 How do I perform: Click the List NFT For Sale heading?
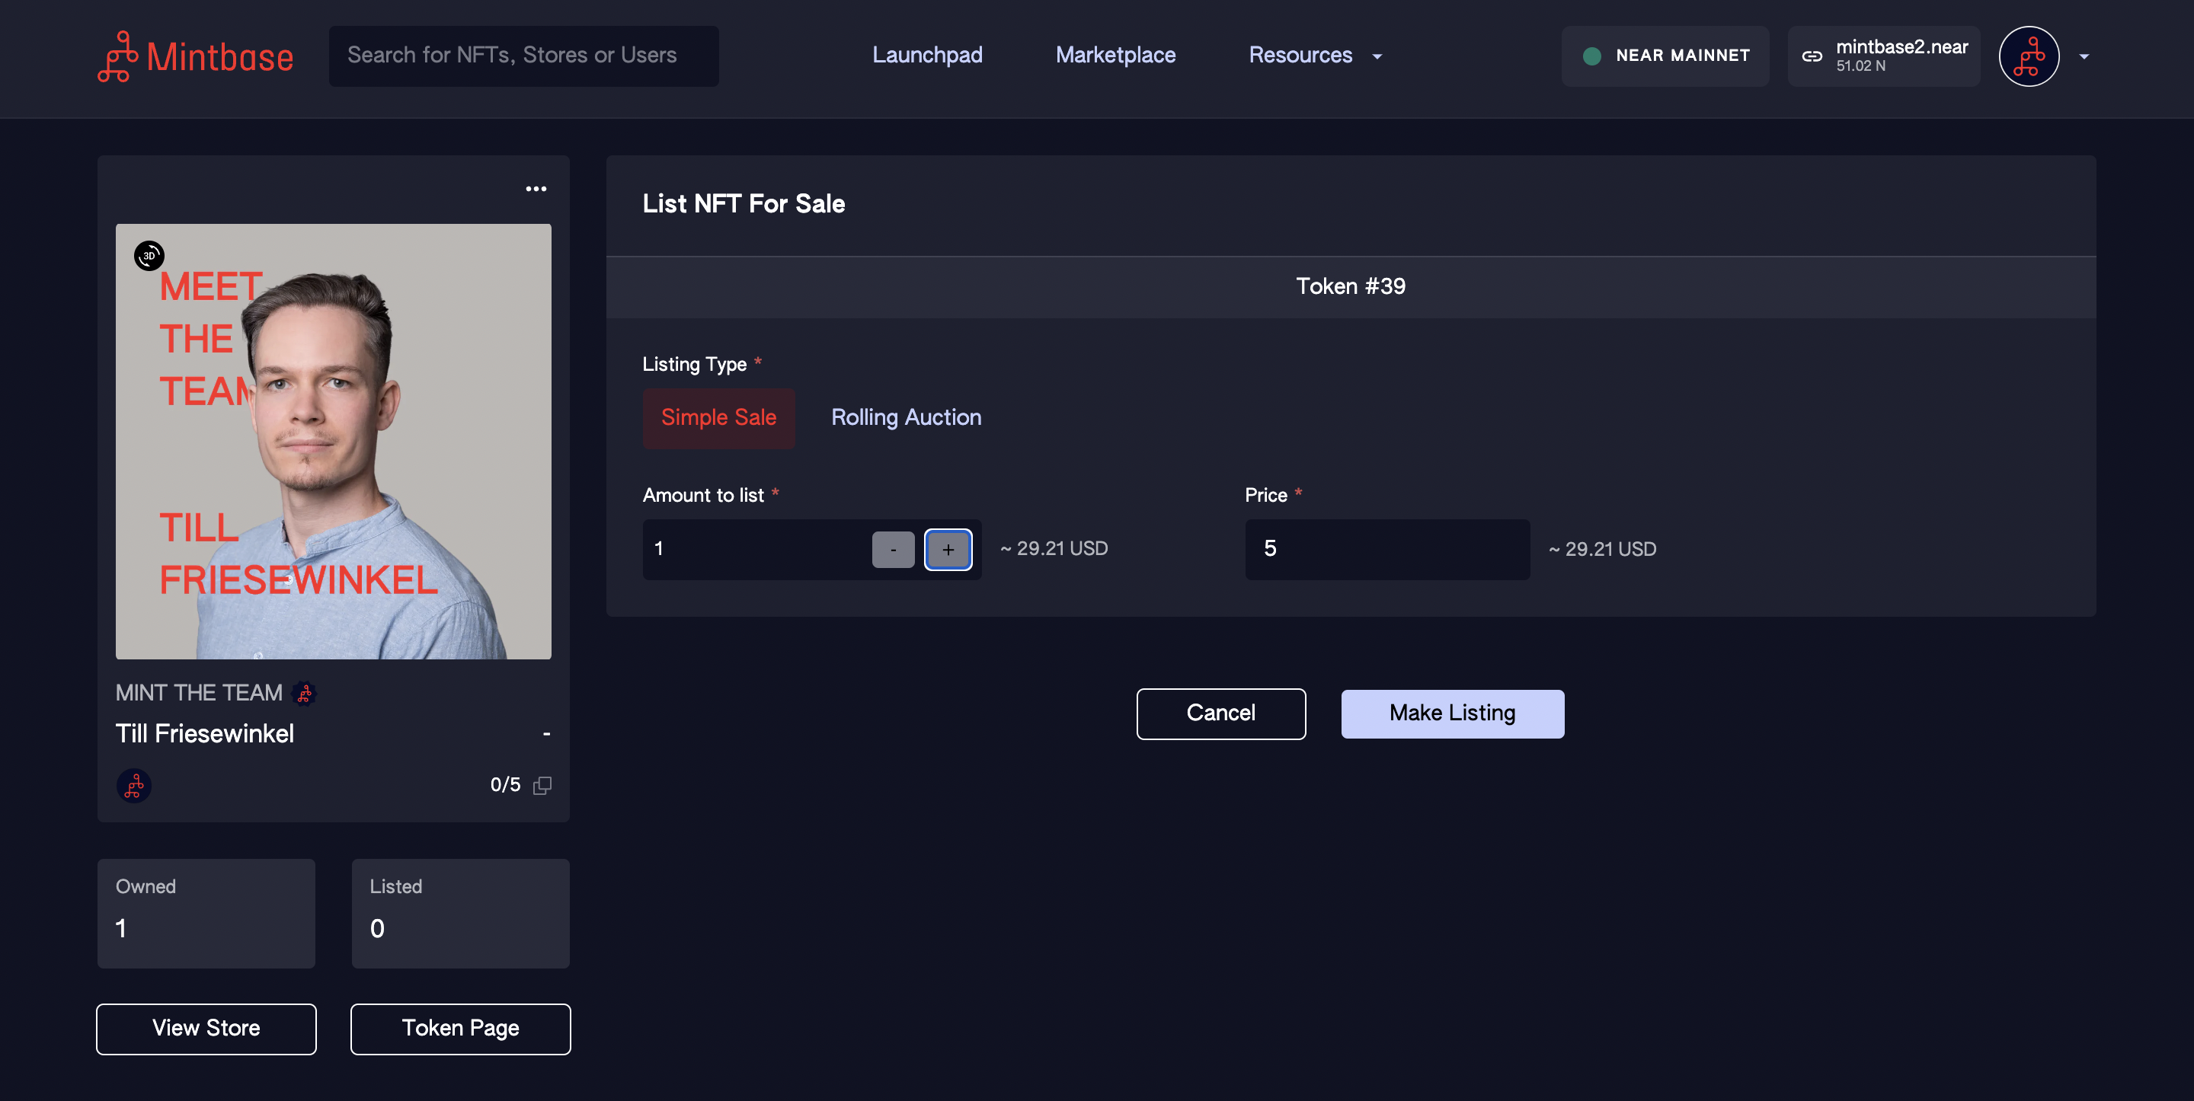(x=743, y=204)
